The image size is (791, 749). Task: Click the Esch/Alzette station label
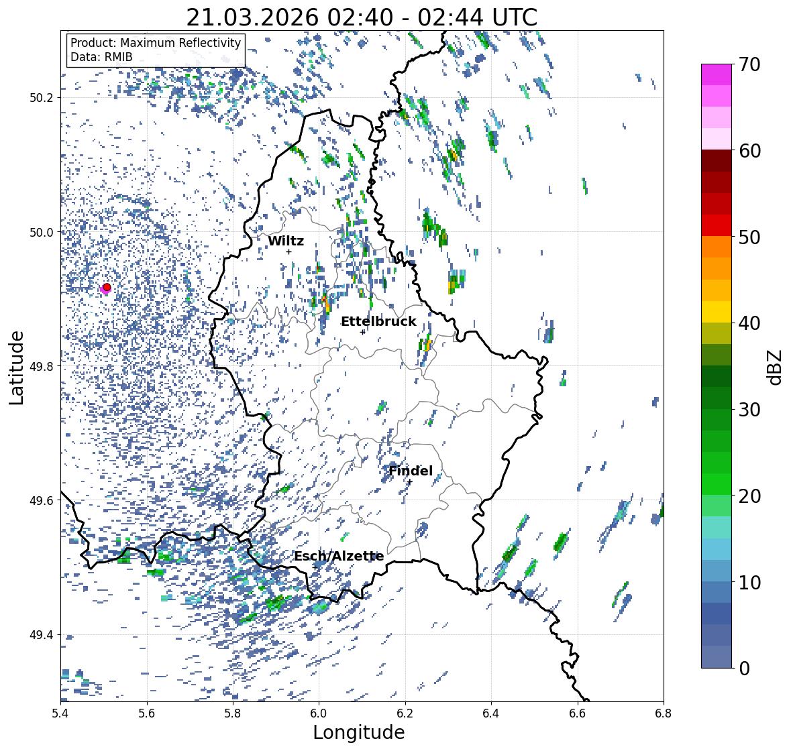pos(339,556)
